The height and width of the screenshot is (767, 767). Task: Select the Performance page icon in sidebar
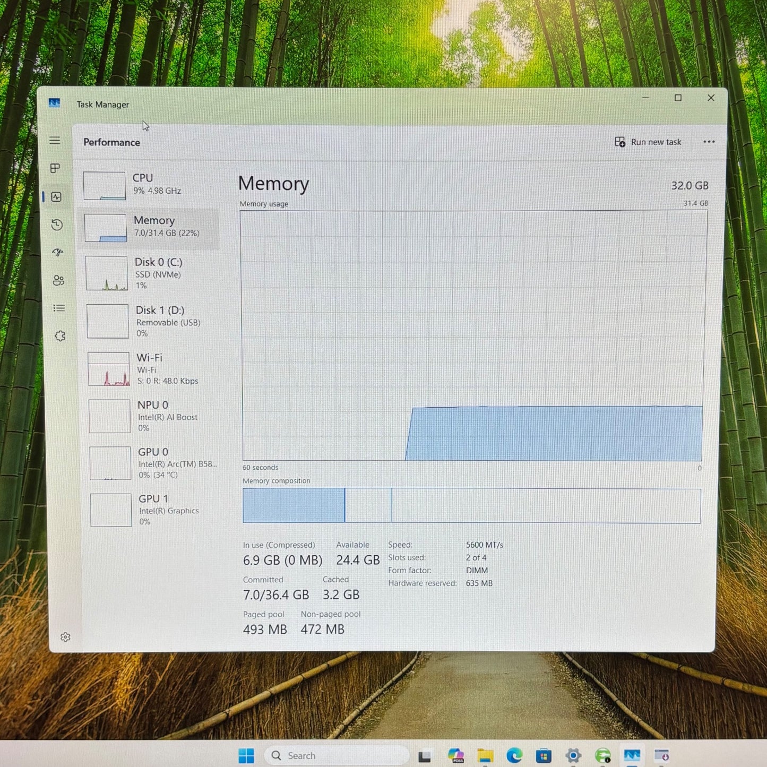tap(56, 197)
